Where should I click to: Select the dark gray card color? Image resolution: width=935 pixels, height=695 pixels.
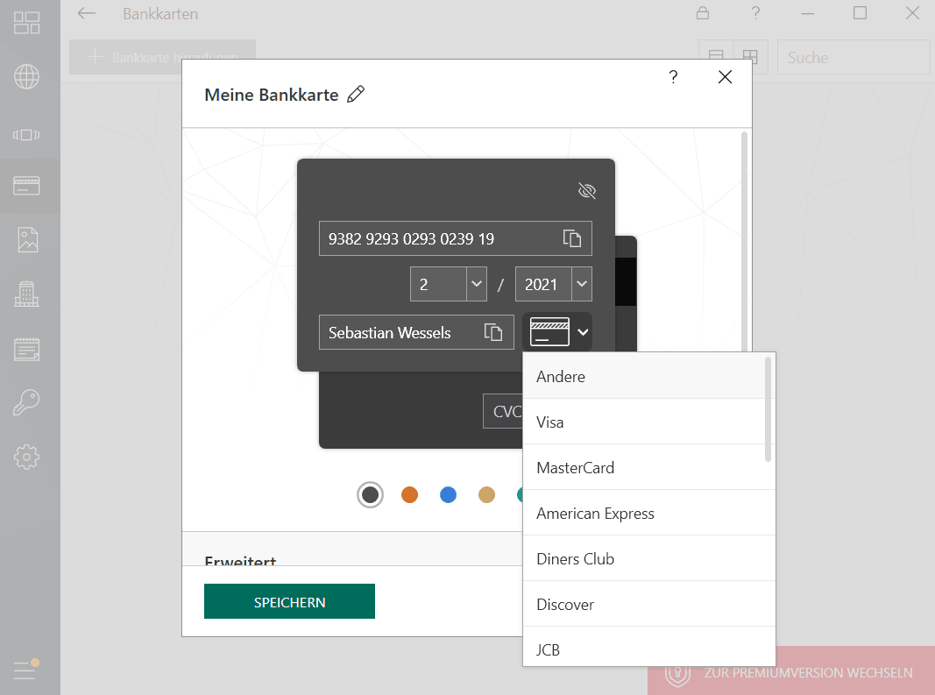point(371,494)
